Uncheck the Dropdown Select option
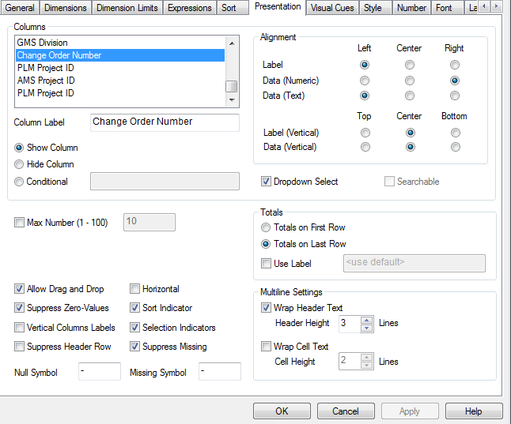 [267, 182]
